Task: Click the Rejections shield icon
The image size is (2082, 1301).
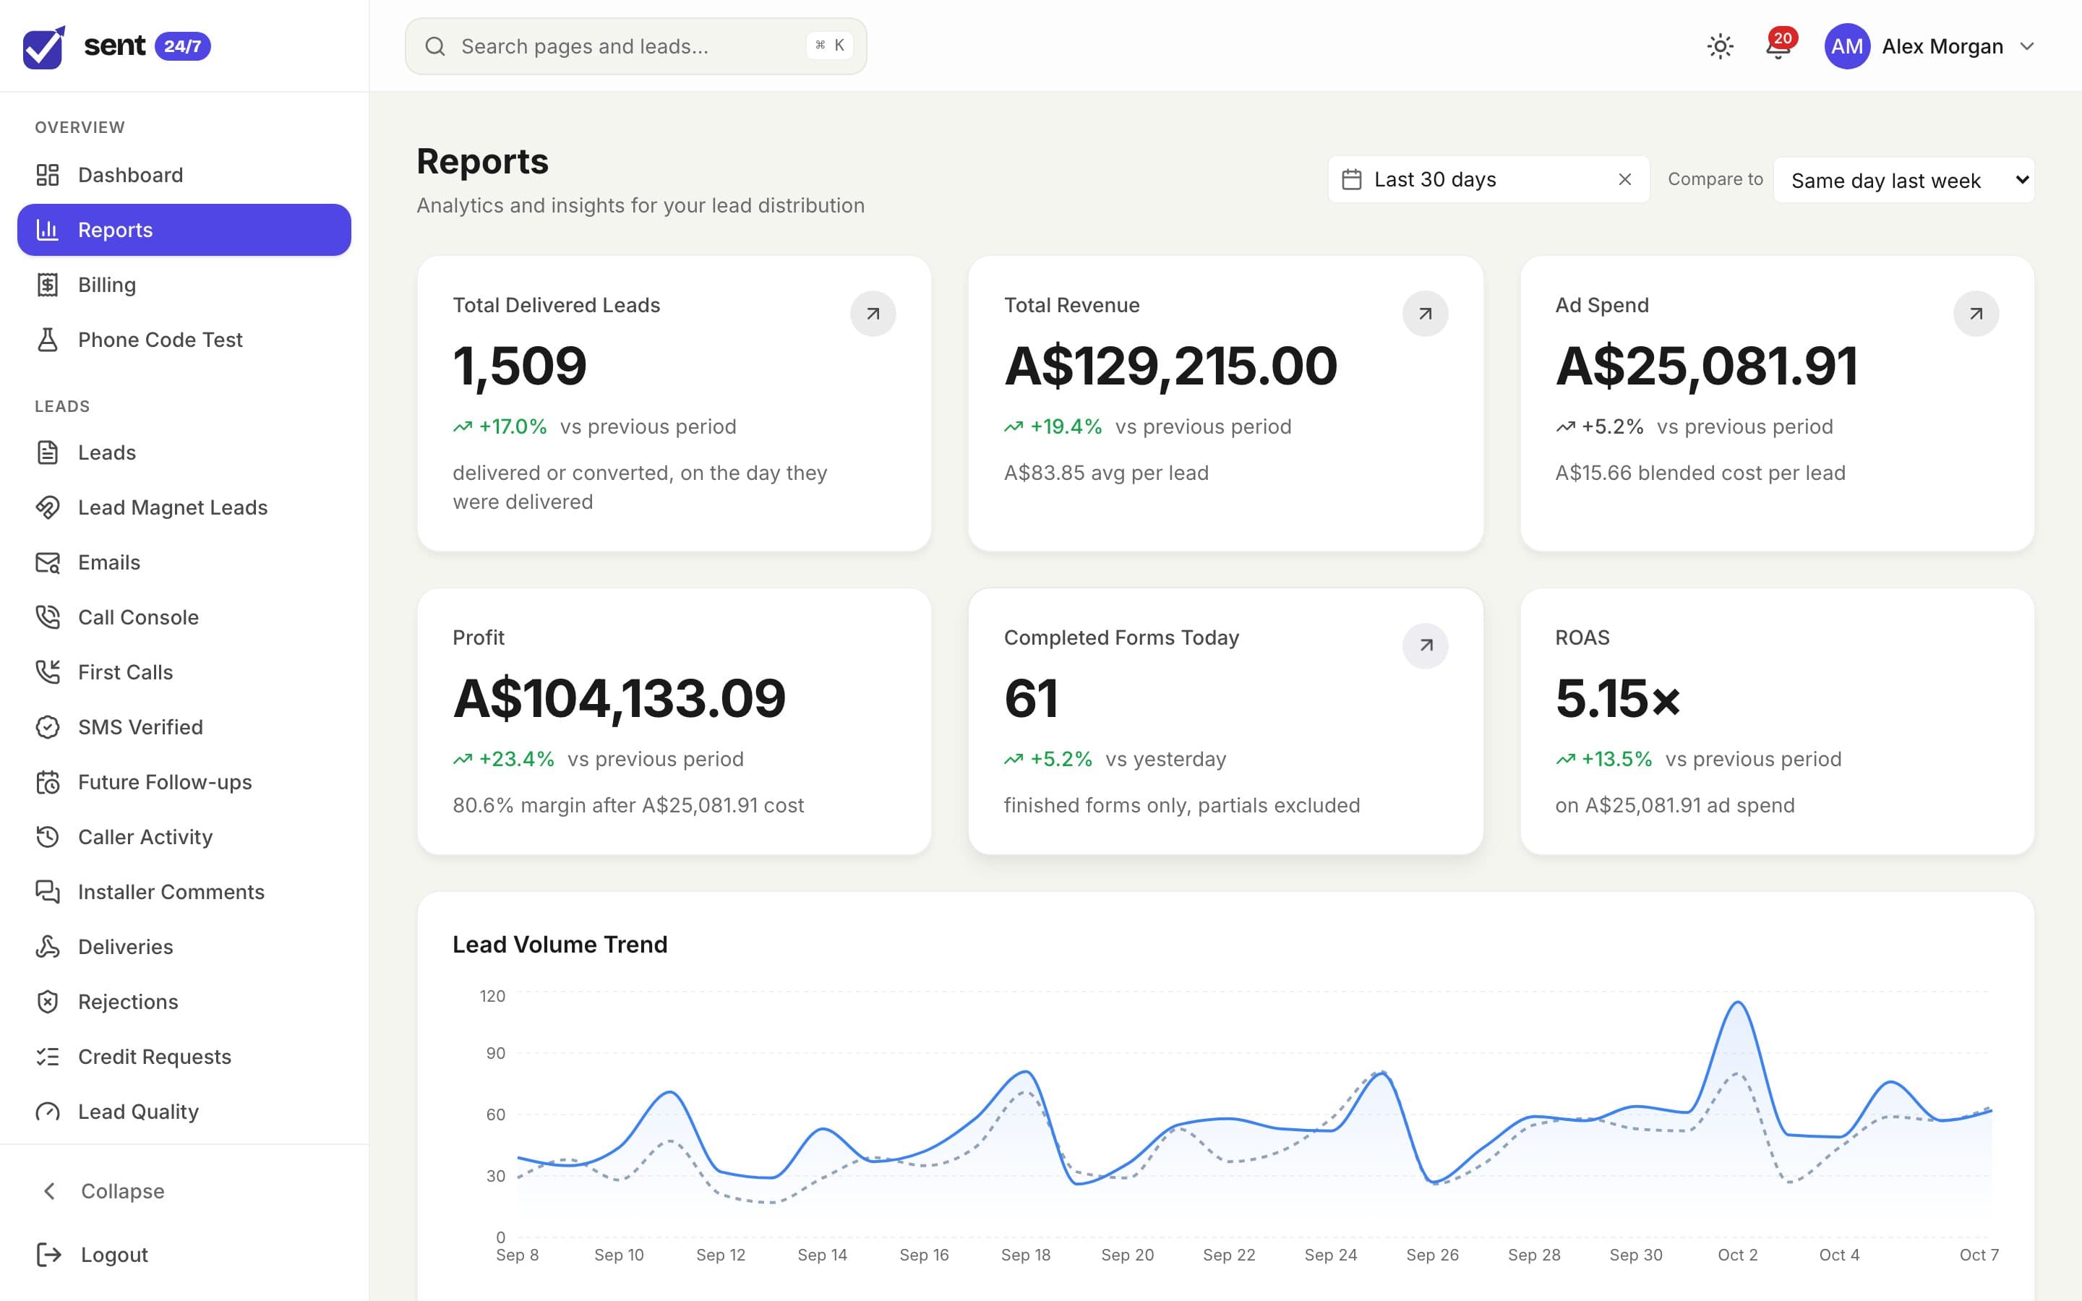Action: (x=47, y=1002)
